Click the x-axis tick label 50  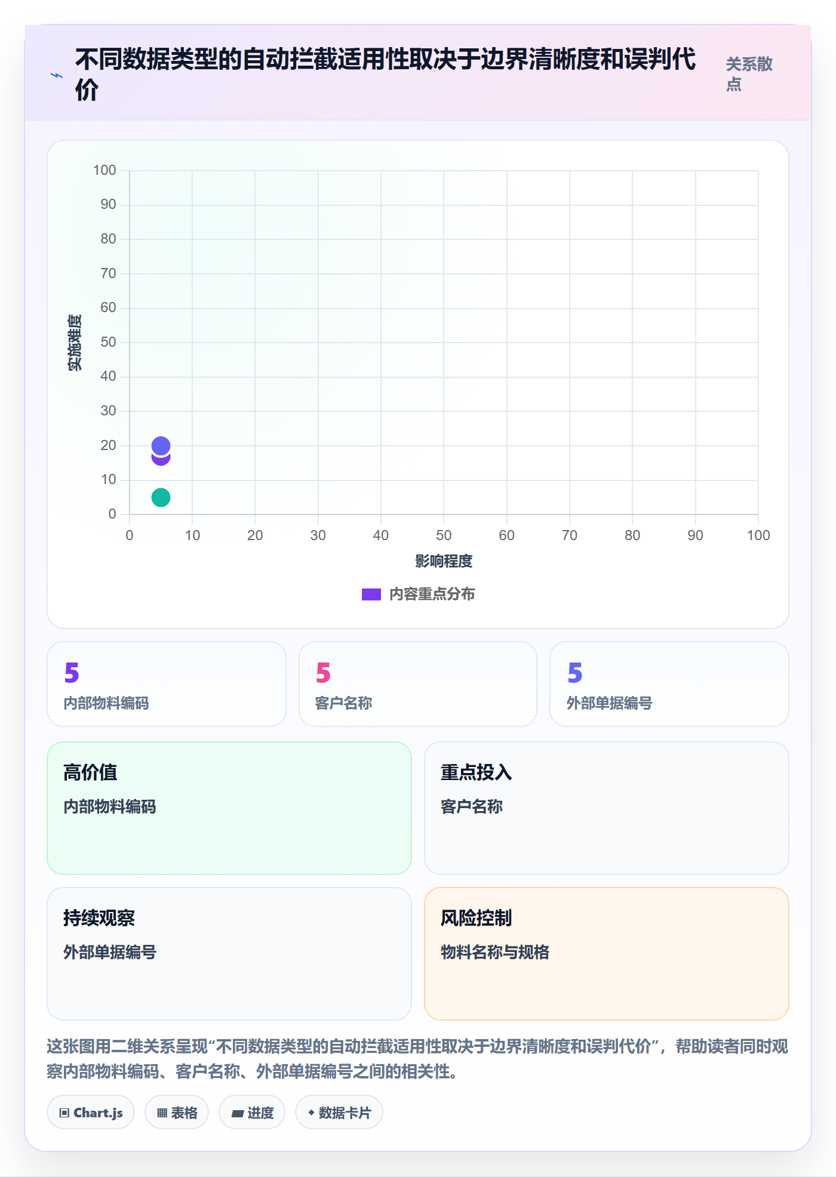coord(444,535)
